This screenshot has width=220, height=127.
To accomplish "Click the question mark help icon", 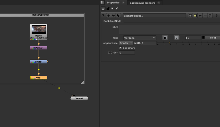I will [x=217, y=16].
